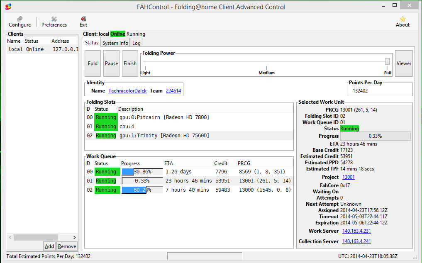Open the Log tab

click(136, 43)
